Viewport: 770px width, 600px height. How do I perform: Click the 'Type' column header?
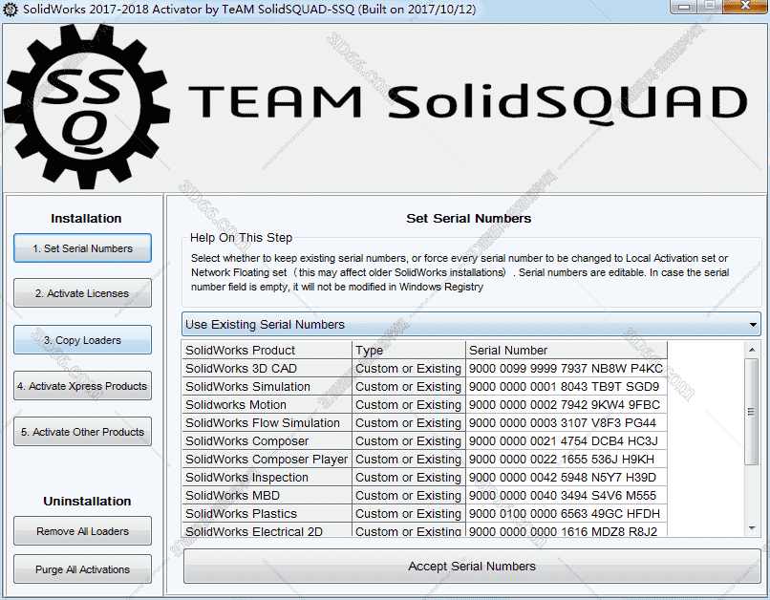(368, 350)
